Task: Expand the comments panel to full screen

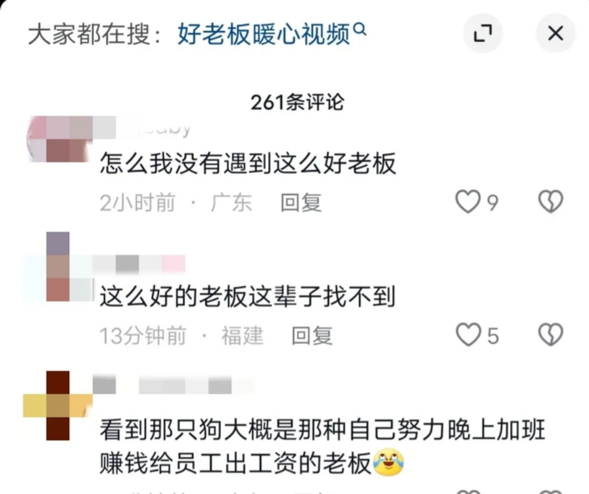Action: coord(483,33)
